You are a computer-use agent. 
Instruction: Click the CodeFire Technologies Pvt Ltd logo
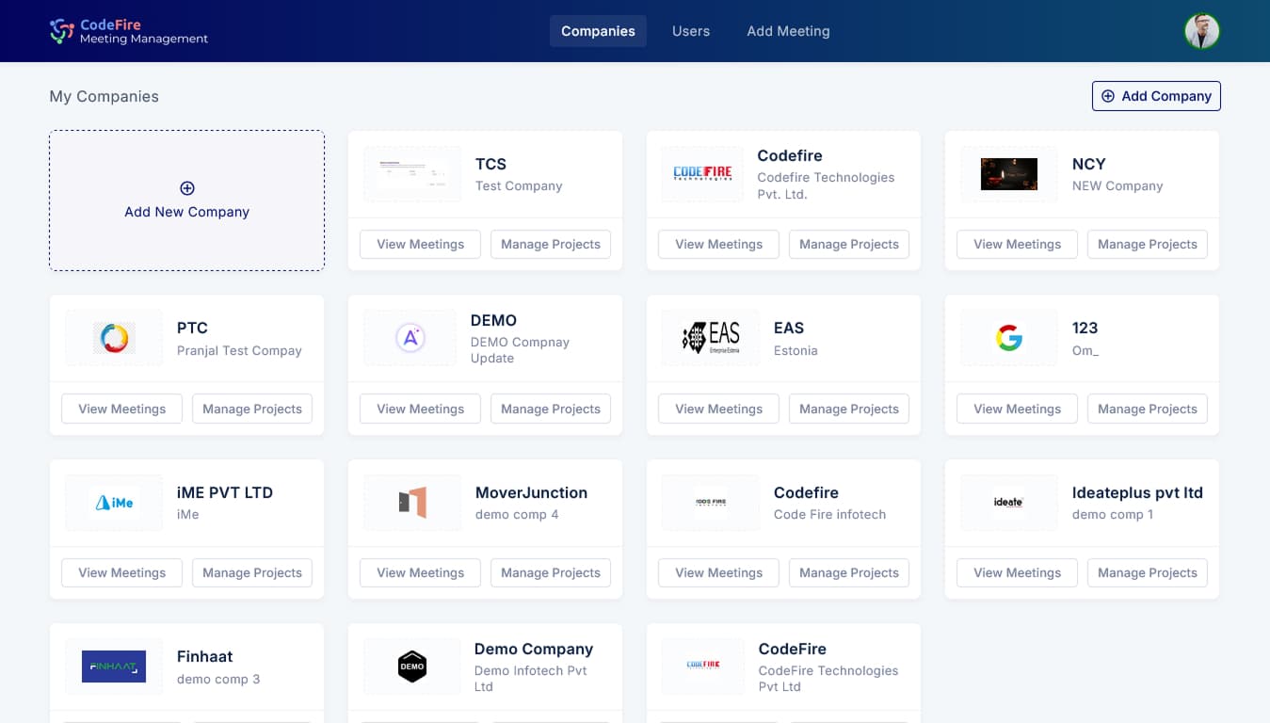click(702, 667)
